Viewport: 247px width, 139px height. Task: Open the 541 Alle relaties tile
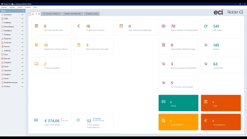point(221,27)
